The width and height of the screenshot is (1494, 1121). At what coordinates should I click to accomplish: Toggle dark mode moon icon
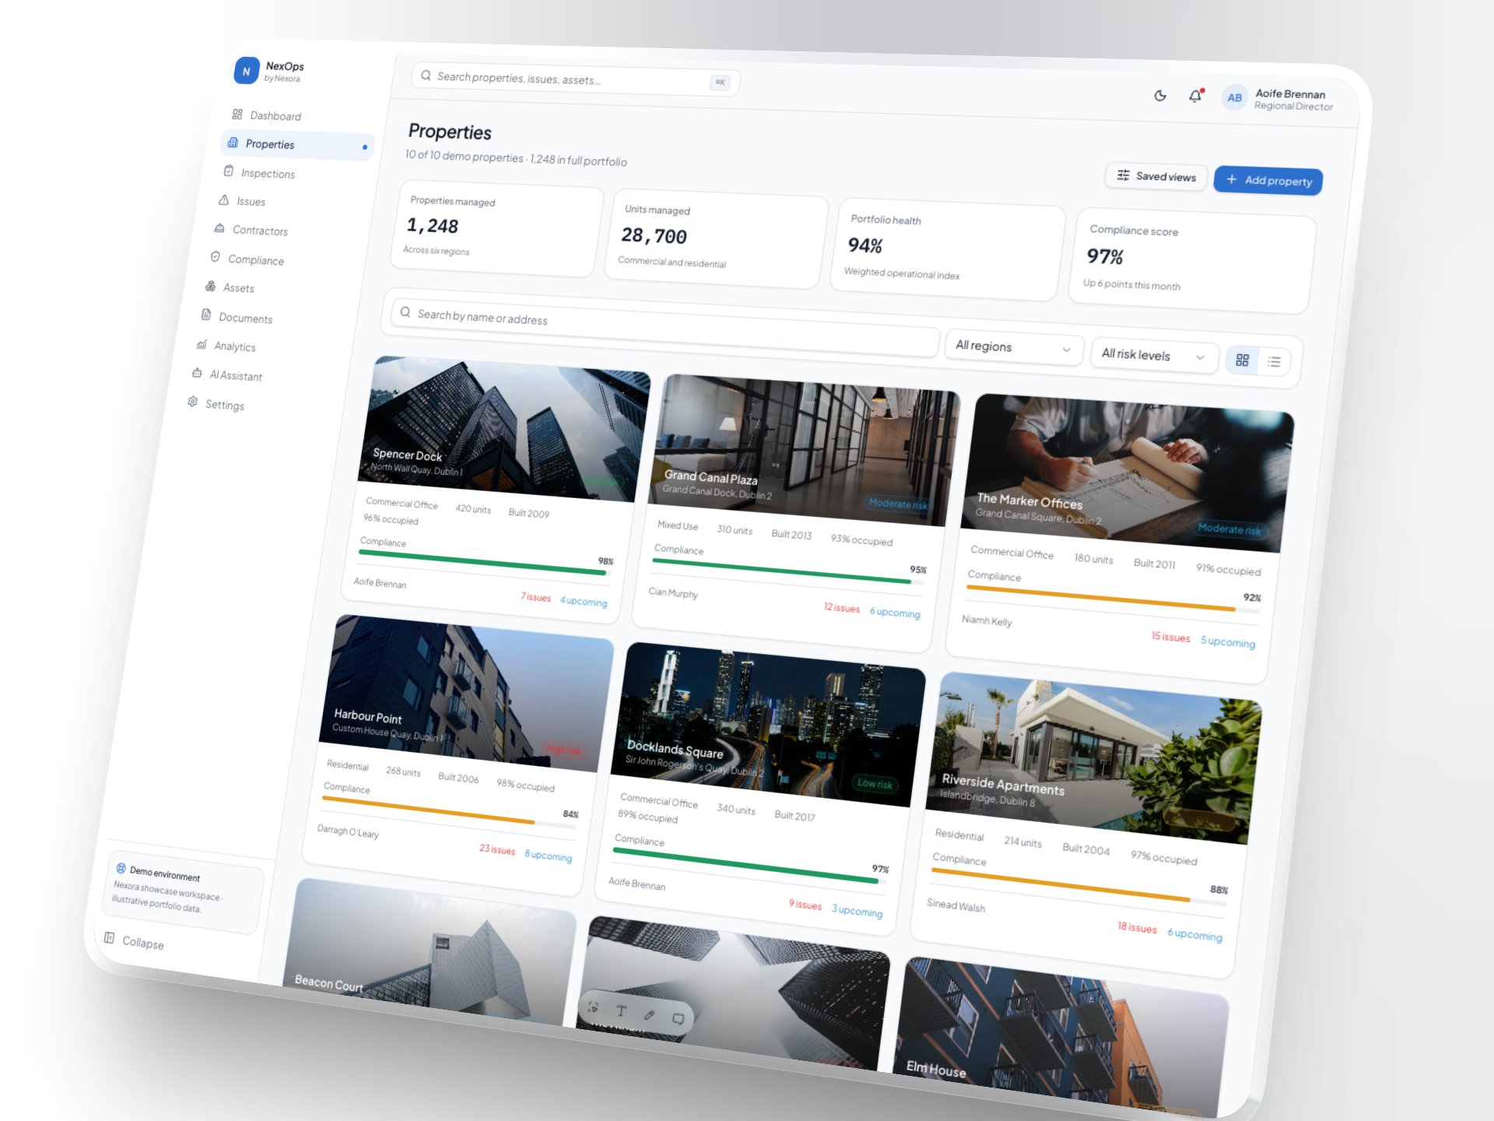coord(1160,96)
